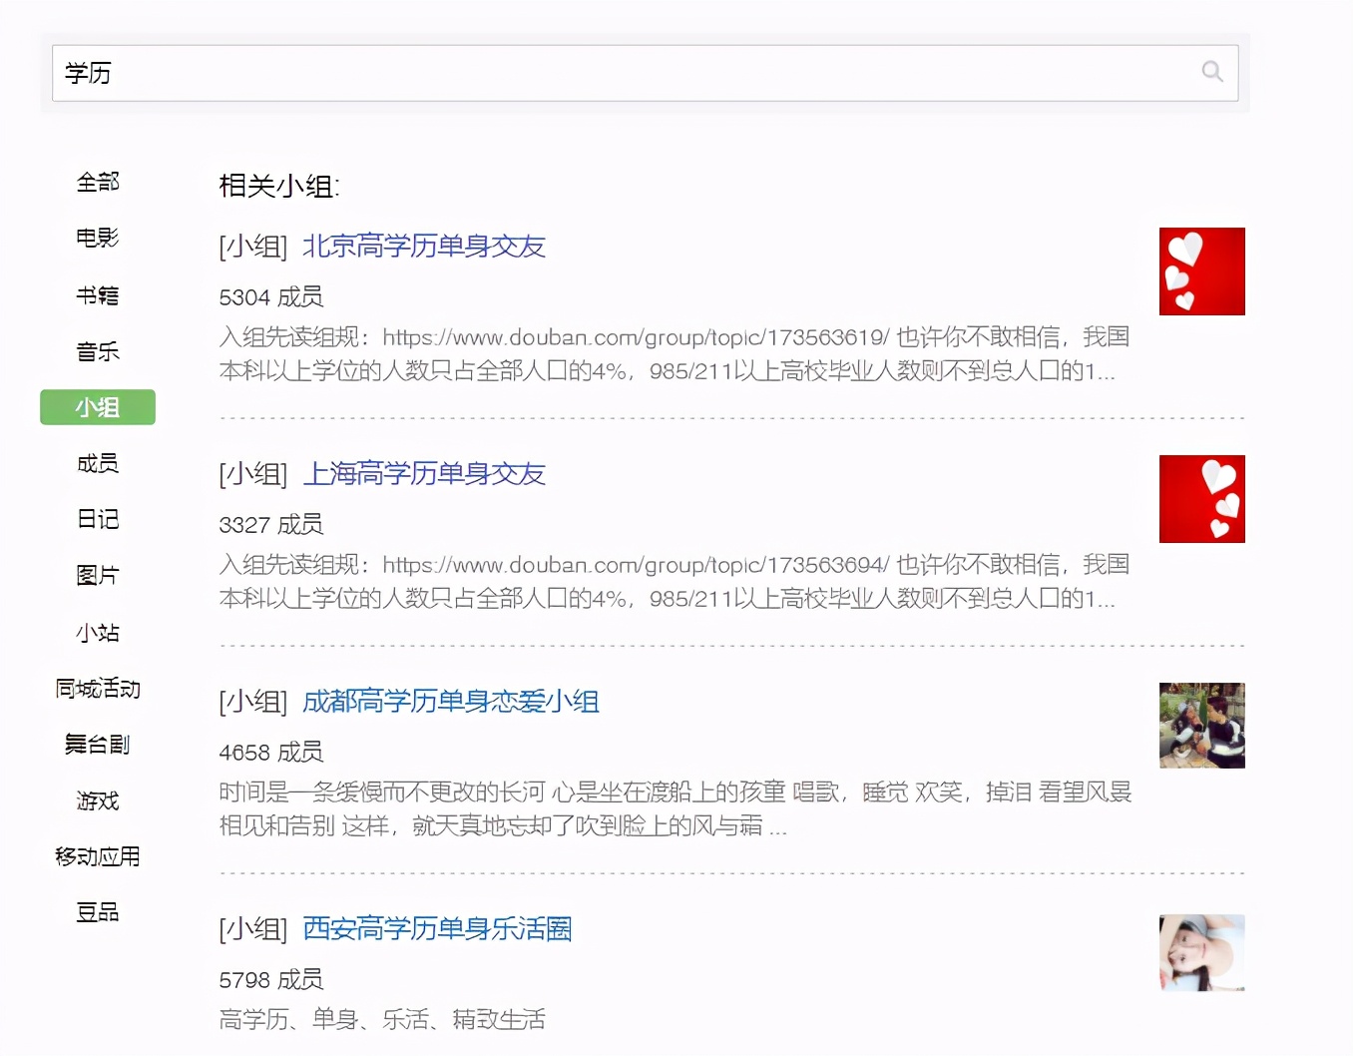
Task: Open 上海高学历单身交友 group link
Action: 424,474
